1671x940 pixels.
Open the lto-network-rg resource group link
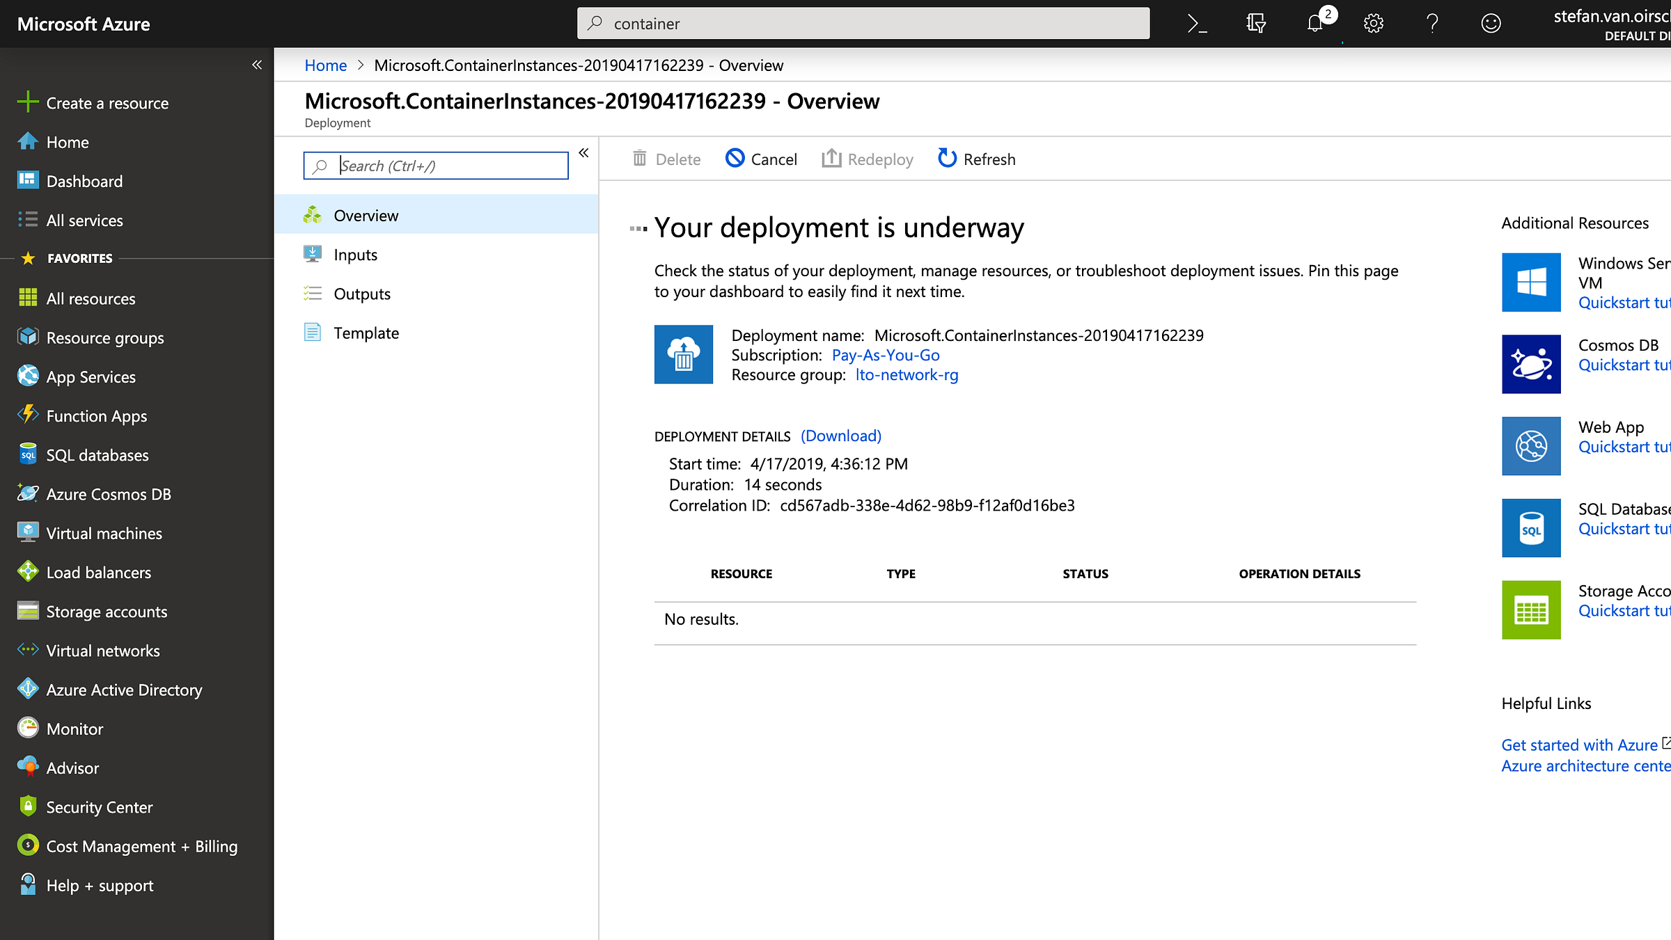click(907, 375)
